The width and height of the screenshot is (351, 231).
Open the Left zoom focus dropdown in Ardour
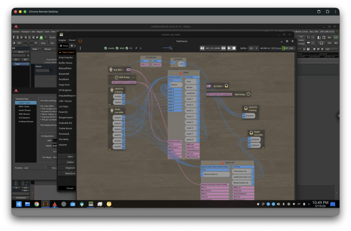click(x=331, y=49)
